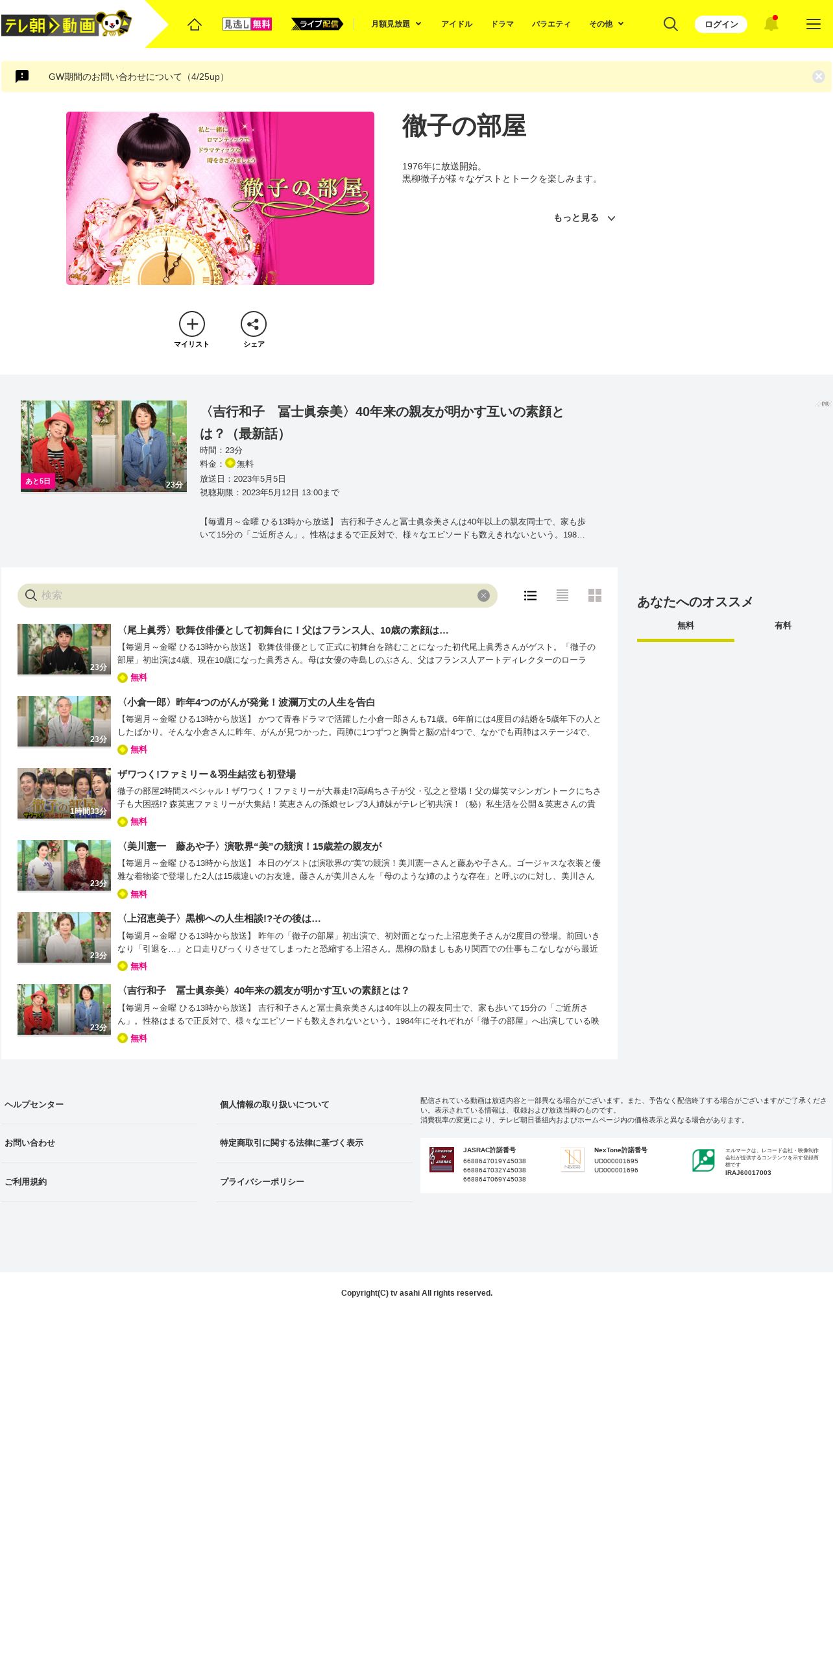Click the シェア icon
The width and height of the screenshot is (833, 1667).
(x=254, y=330)
